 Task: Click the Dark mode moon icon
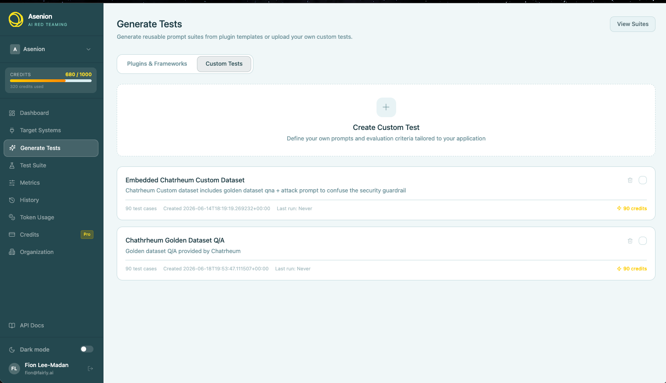click(12, 350)
